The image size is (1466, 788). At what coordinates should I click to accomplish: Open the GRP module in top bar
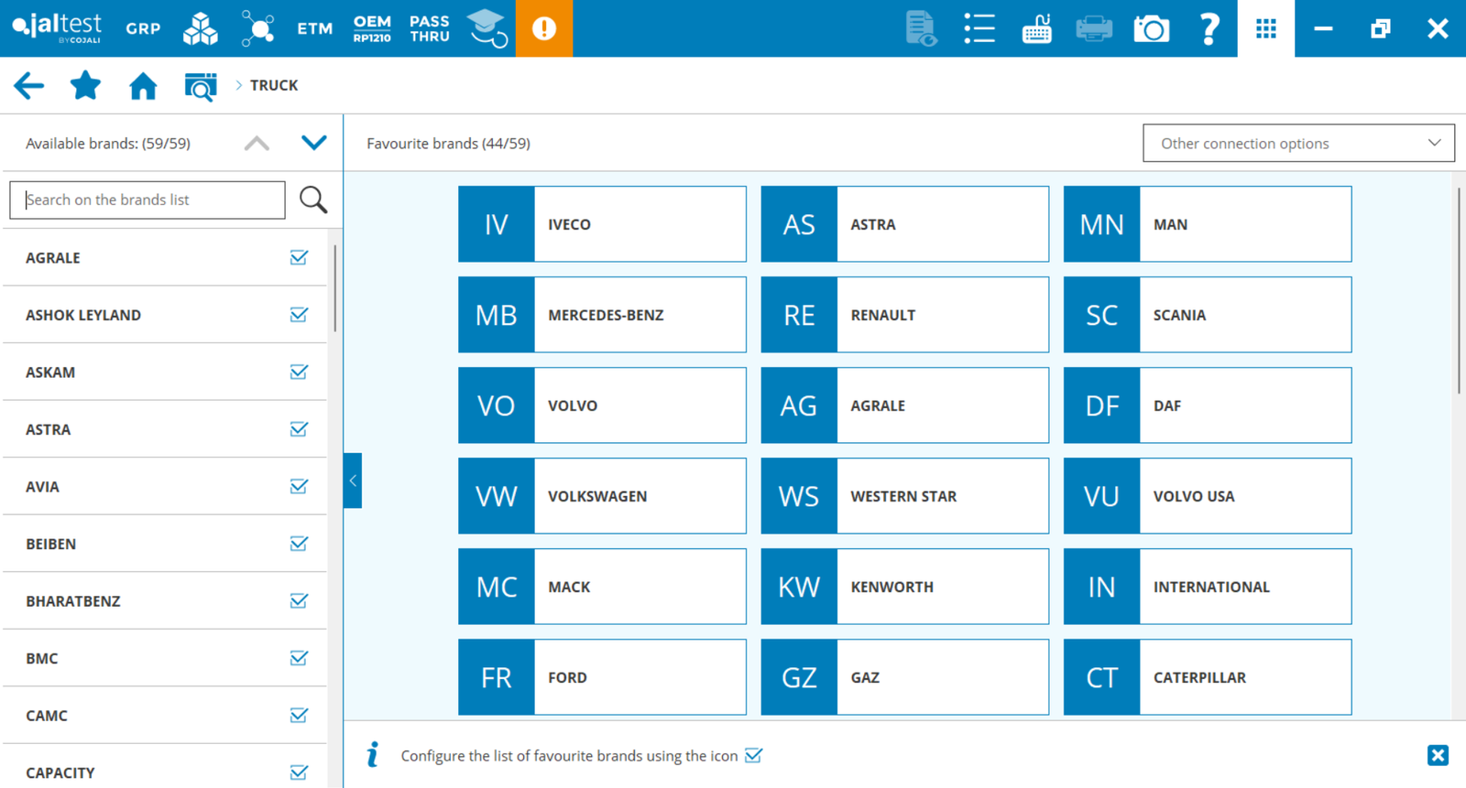pyautogui.click(x=143, y=28)
